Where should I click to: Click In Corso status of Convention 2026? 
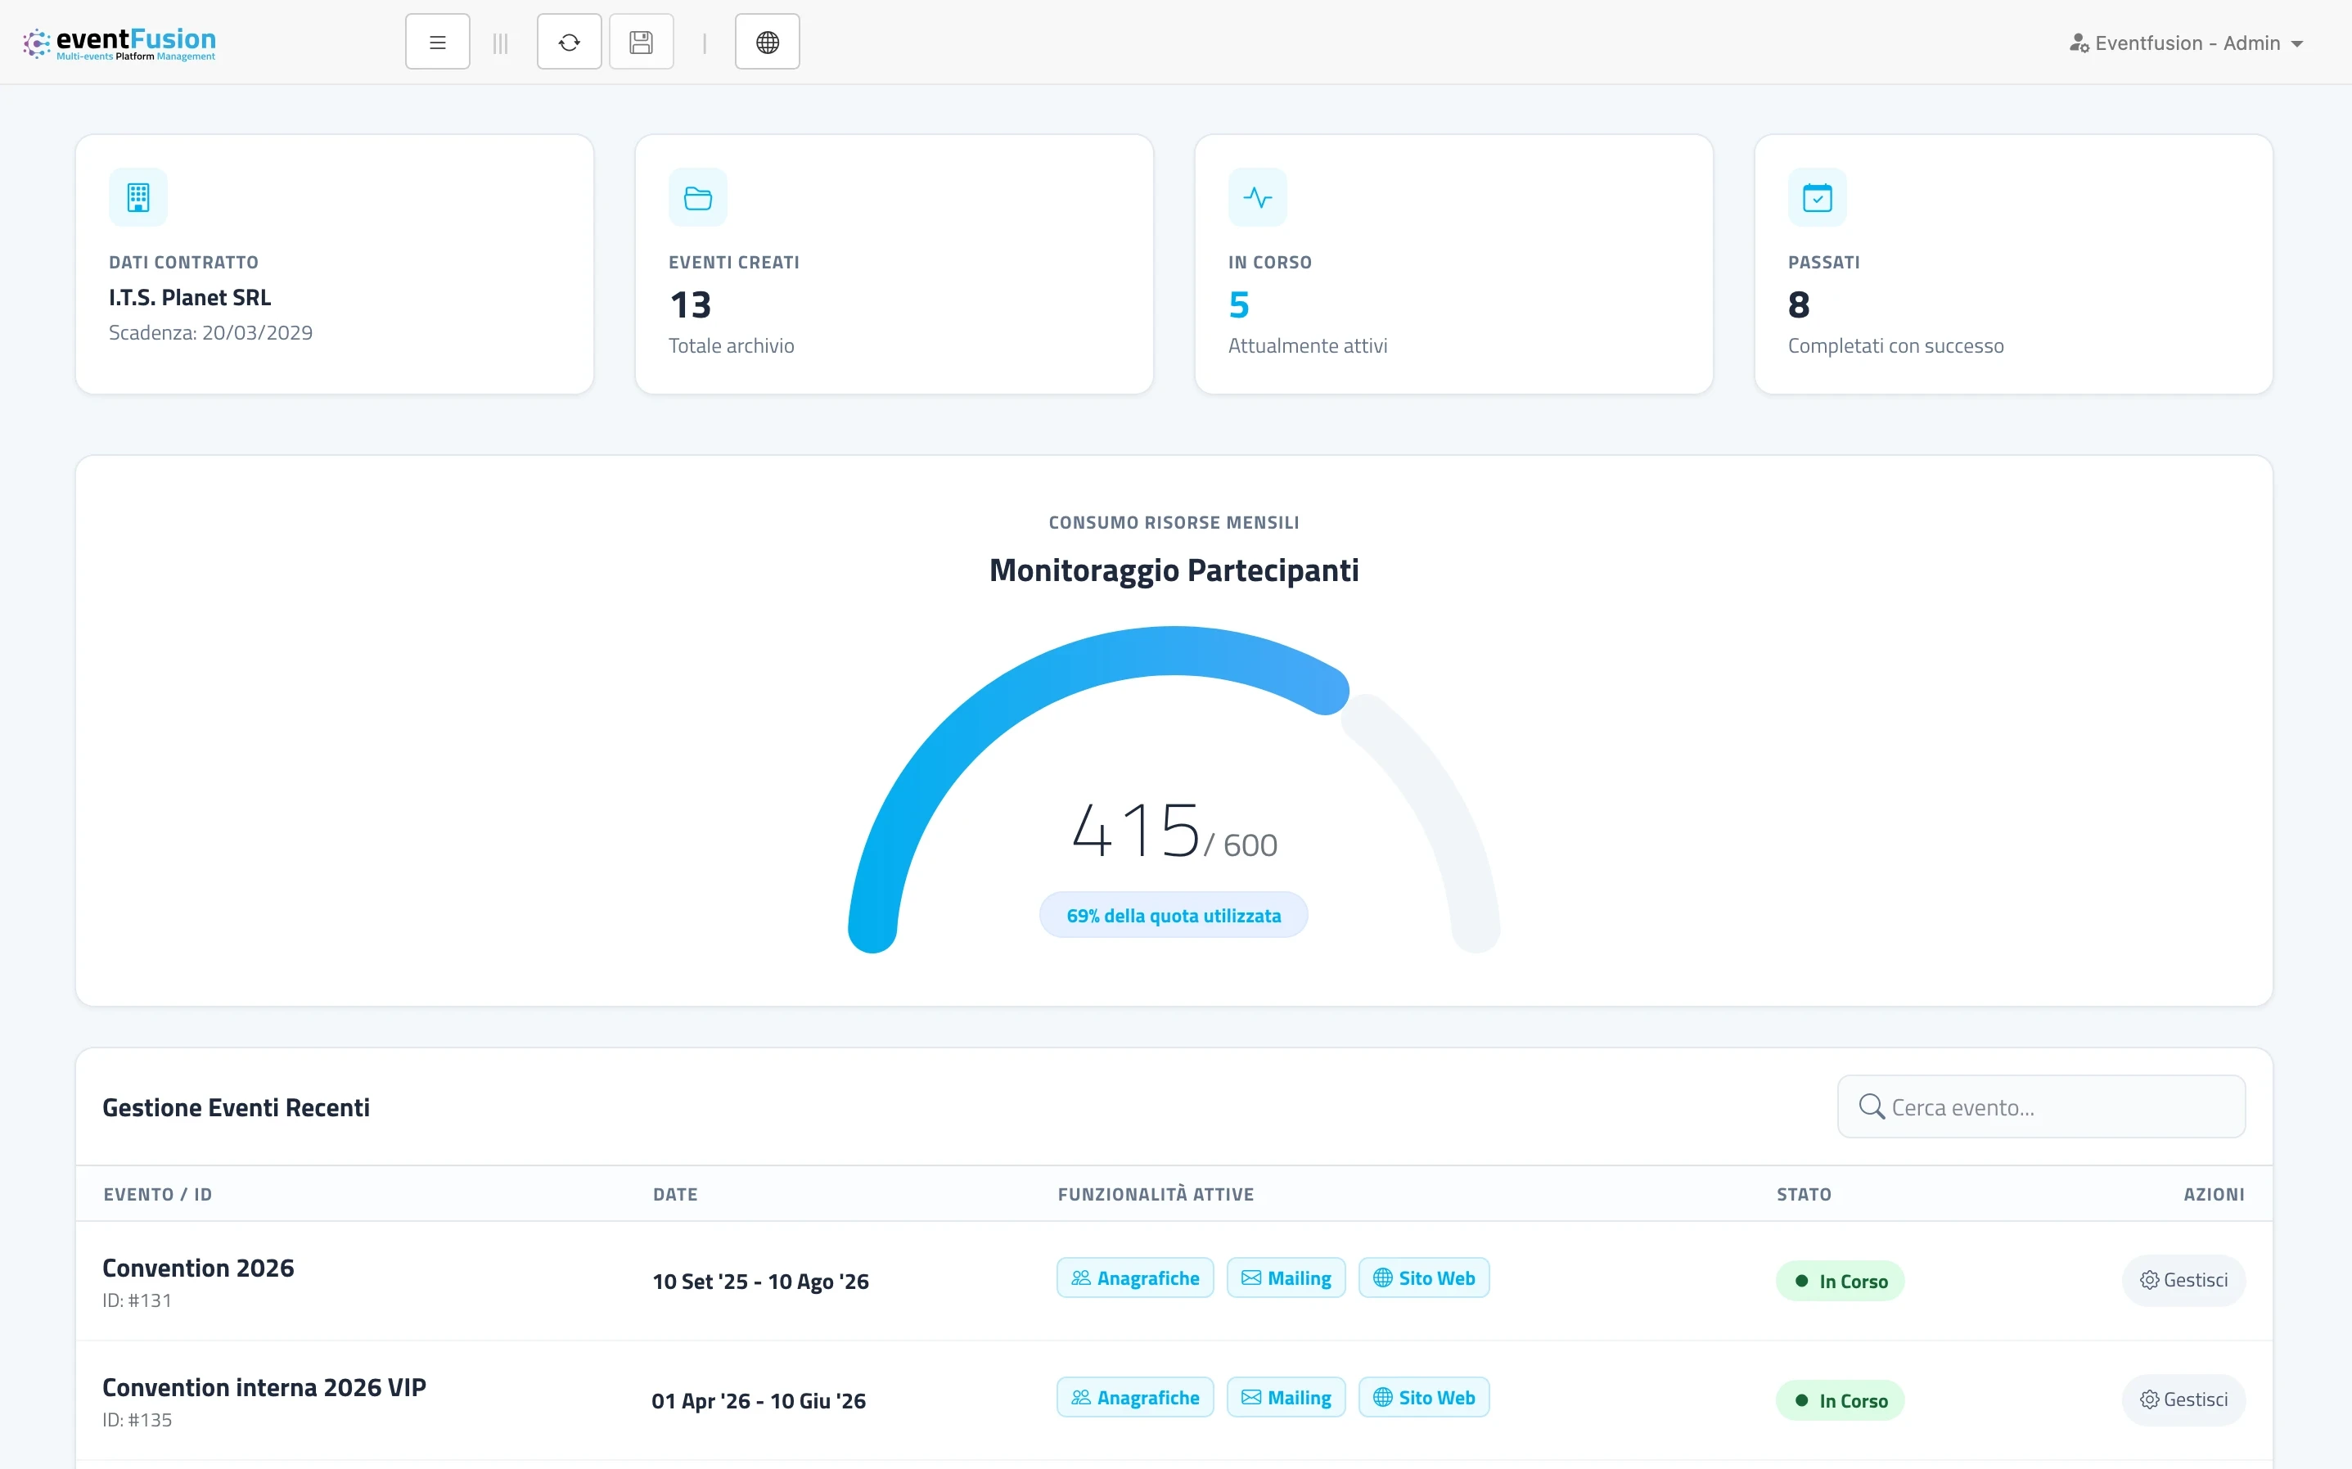pos(1840,1282)
